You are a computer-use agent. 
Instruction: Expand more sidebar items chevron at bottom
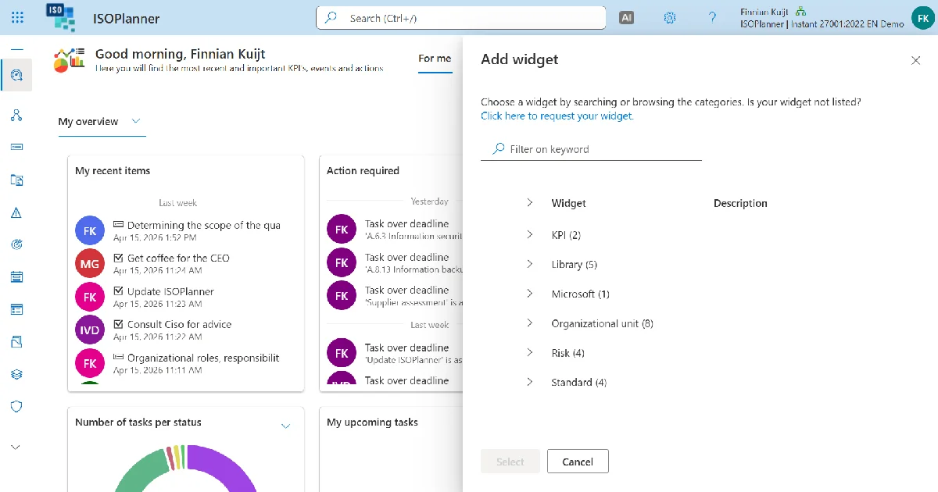[x=16, y=447]
